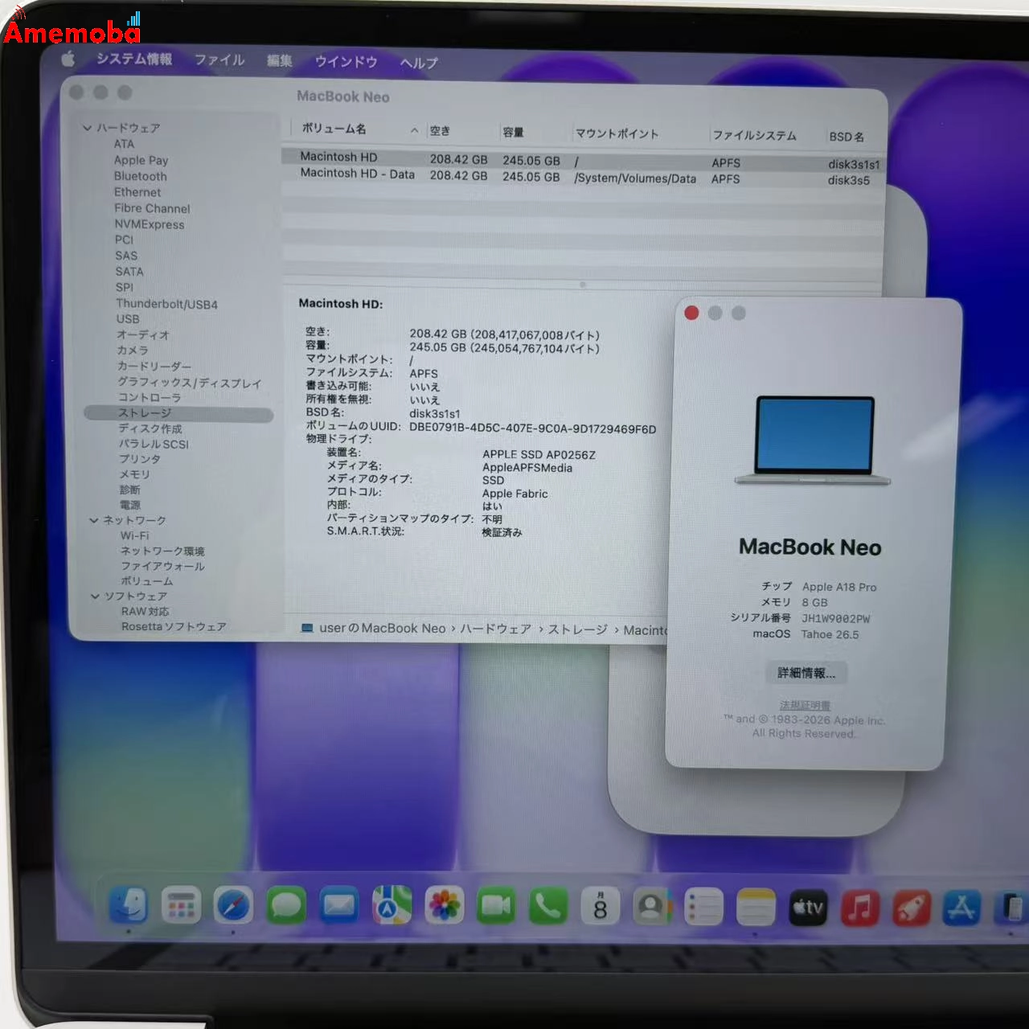Select the highlighted ストレージ sidebar item
The image size is (1029, 1029).
point(178,413)
